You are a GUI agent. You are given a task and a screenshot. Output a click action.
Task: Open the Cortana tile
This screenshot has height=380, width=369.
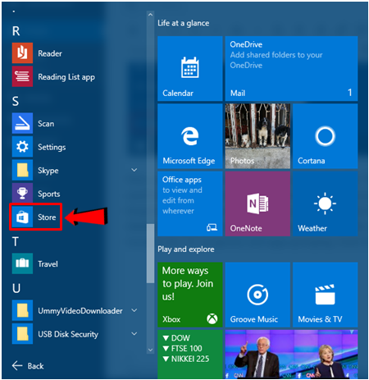click(326, 136)
